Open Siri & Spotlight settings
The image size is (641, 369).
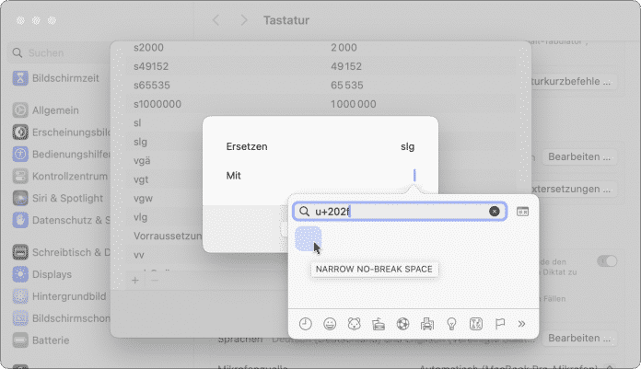[x=56, y=198]
